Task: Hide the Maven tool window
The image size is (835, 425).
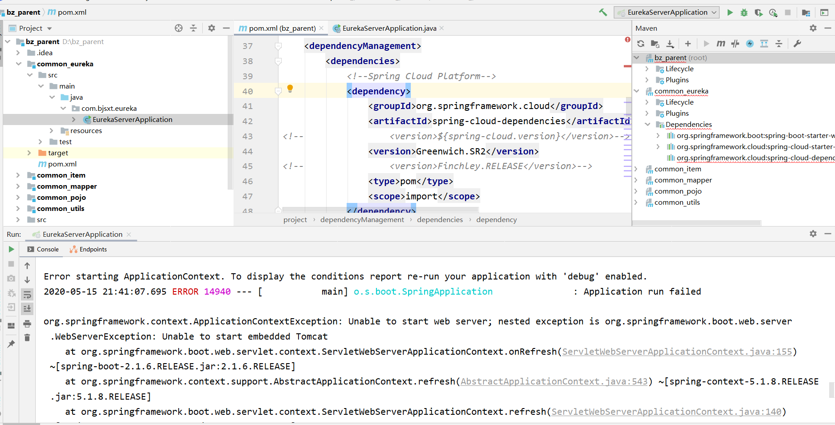Action: click(827, 28)
